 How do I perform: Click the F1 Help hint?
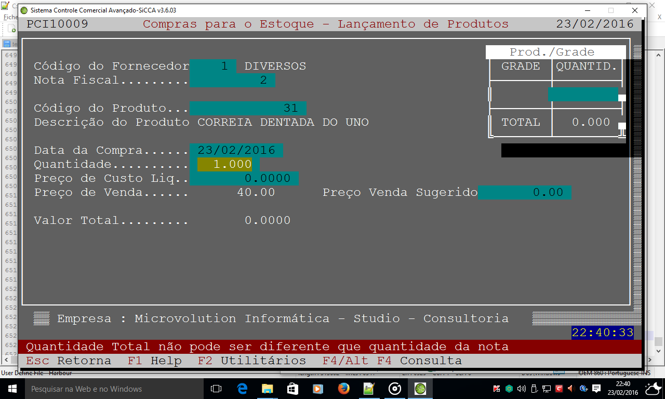pyautogui.click(x=155, y=361)
